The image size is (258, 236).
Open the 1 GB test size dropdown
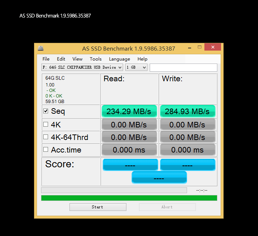click(x=136, y=67)
